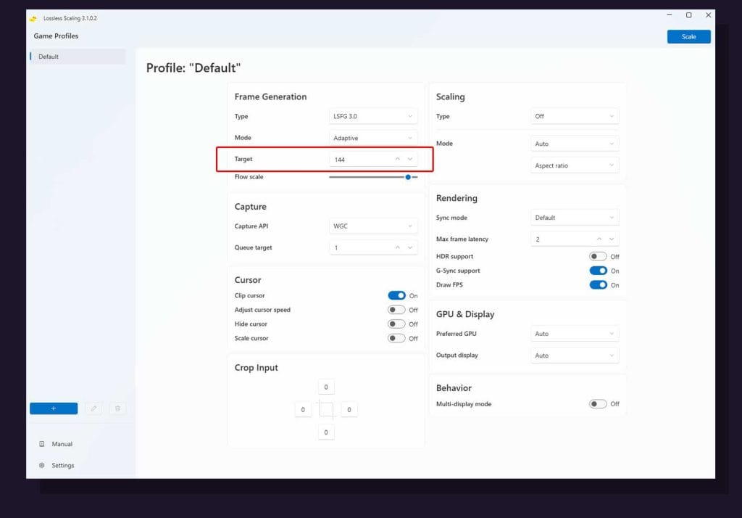The width and height of the screenshot is (742, 518).
Task: Click the bottom Crop Input field
Action: click(x=326, y=432)
